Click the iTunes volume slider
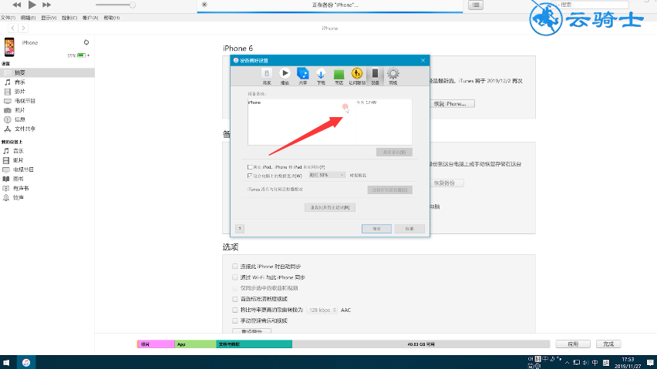The image size is (657, 369). [115, 5]
